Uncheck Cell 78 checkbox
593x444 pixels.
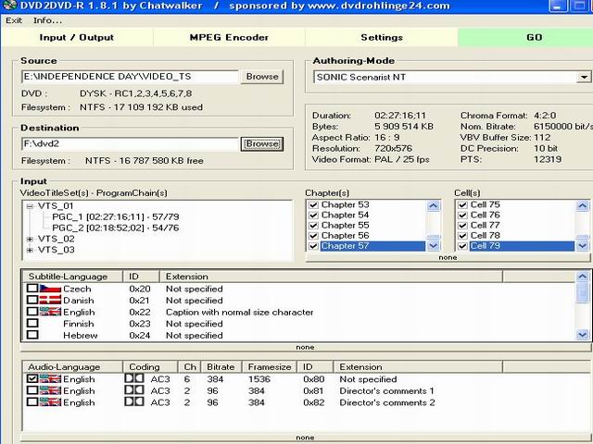pyautogui.click(x=462, y=236)
